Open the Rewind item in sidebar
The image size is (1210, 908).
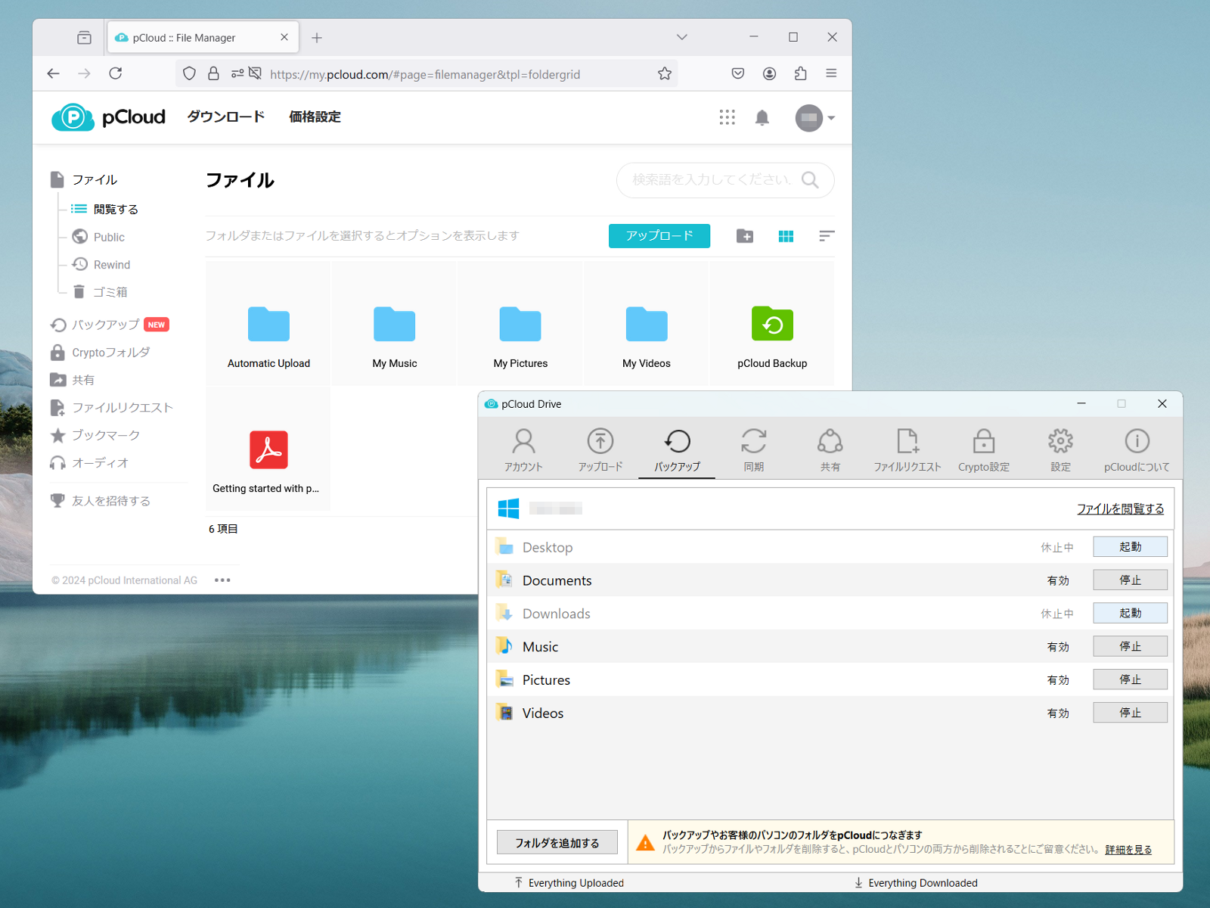(x=111, y=265)
